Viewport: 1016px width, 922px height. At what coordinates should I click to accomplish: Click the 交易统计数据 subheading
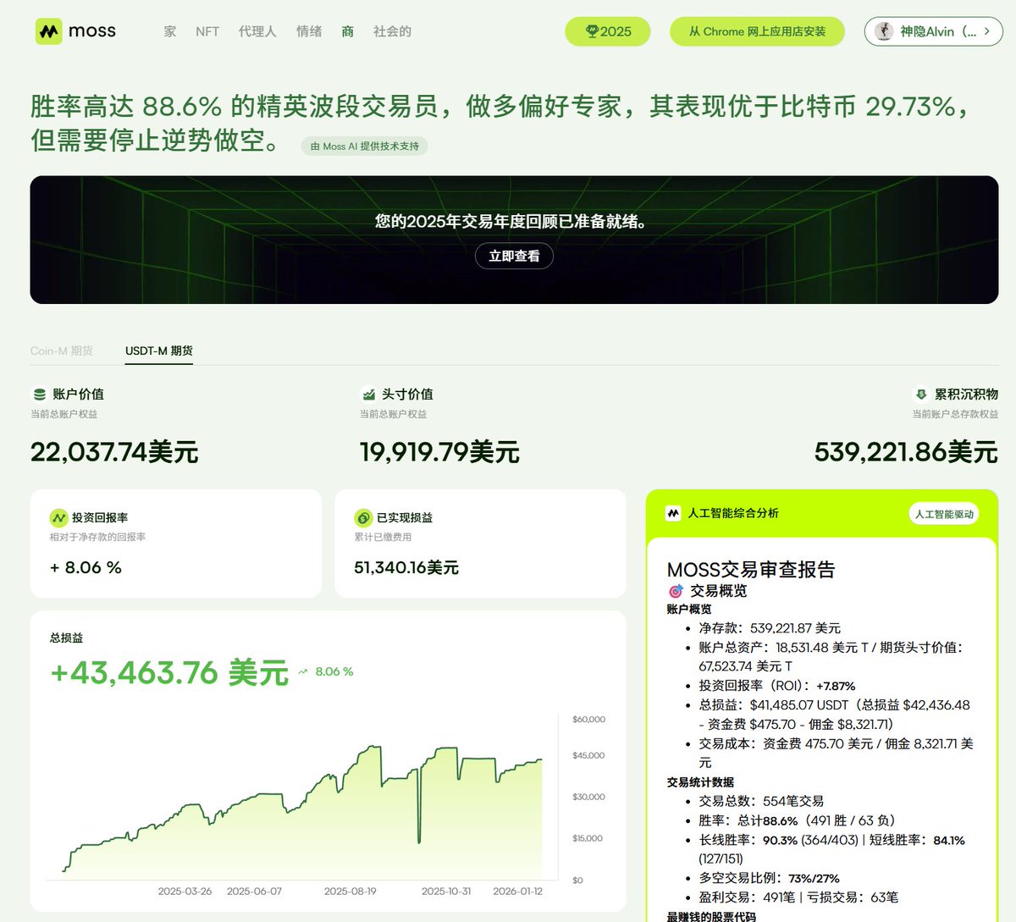[700, 782]
